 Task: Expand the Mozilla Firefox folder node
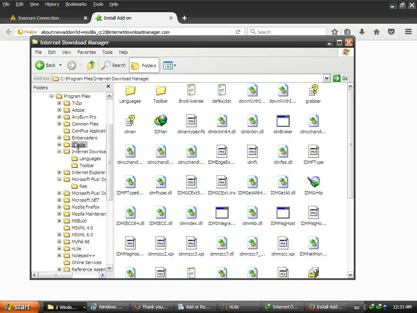point(59,207)
